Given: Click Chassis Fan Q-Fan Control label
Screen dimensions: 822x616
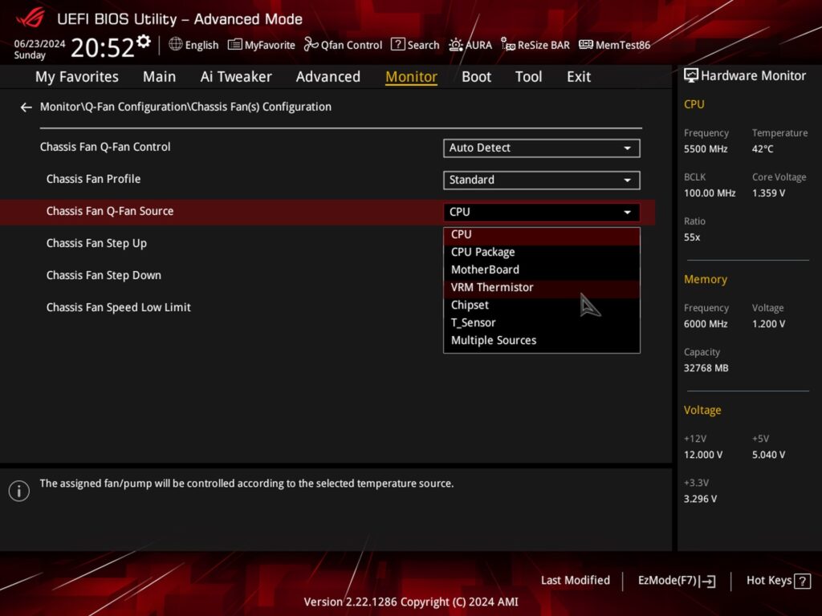Looking at the screenshot, I should click(105, 148).
